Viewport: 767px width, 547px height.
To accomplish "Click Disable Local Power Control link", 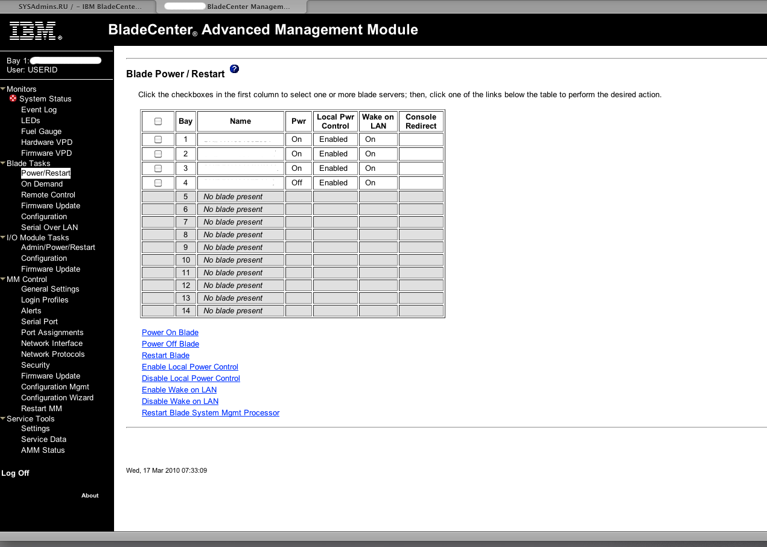I will [191, 379].
